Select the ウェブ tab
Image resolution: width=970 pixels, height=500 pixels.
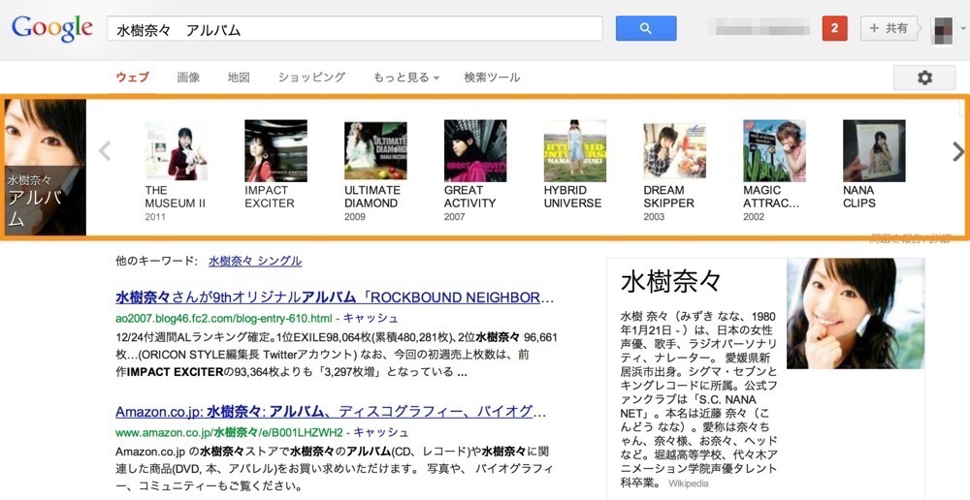tap(132, 78)
